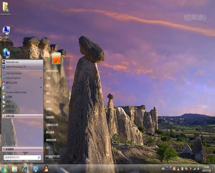Expand the 入门 submenu arrow

41,88
